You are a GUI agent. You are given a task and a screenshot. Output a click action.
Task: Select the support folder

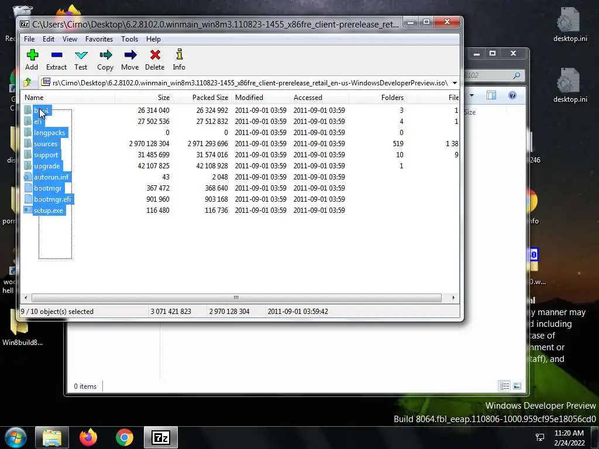[x=46, y=155]
